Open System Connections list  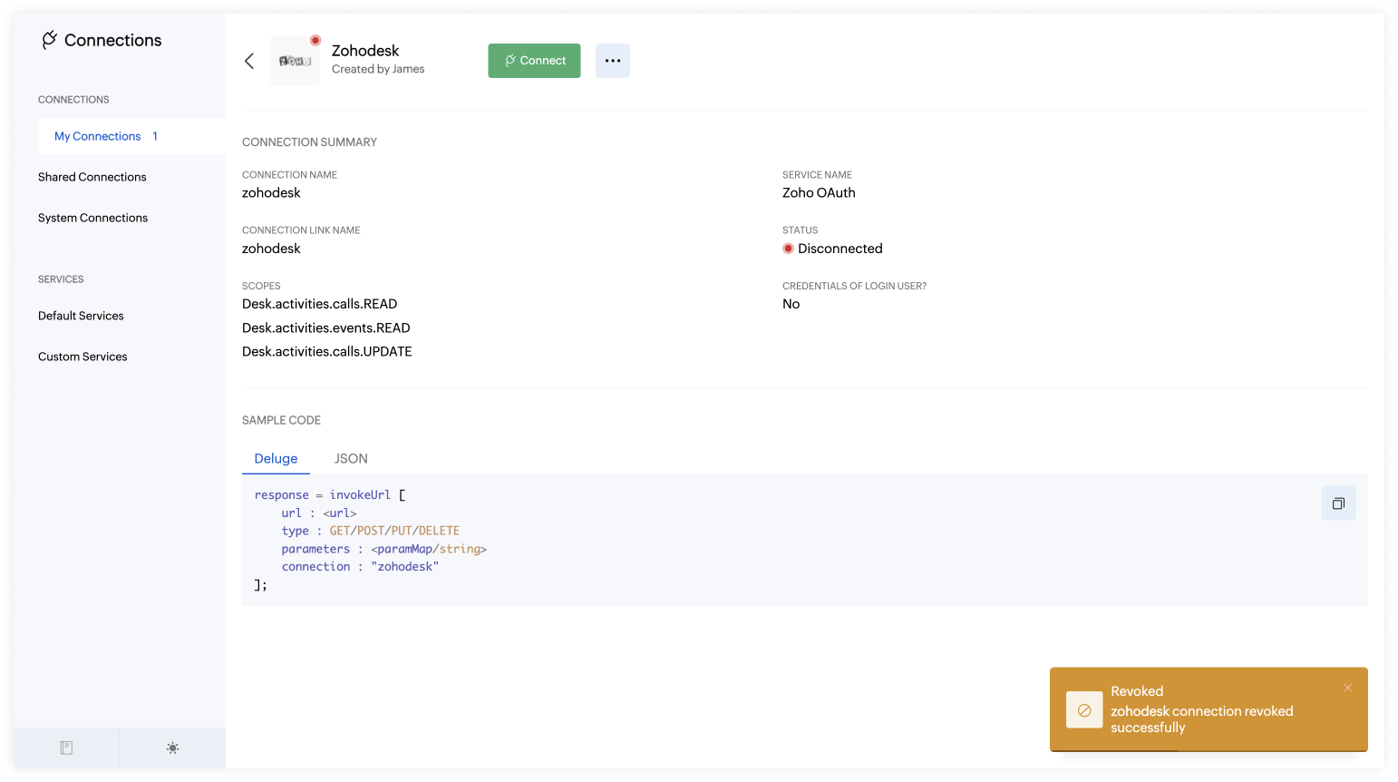(x=92, y=218)
